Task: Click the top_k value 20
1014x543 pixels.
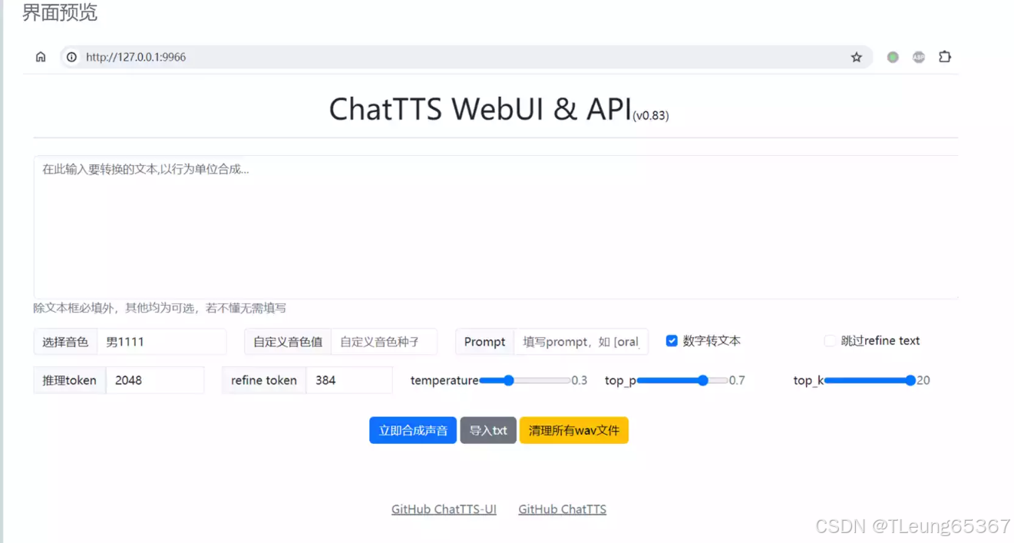Action: pyautogui.click(x=923, y=380)
